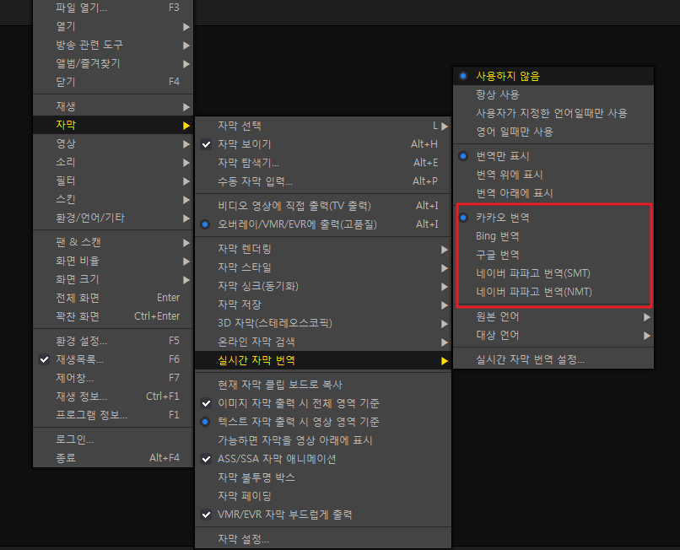Viewport: 680px width, 550px height.
Task: Expand the 필터 submenu
Action: pyautogui.click(x=113, y=181)
